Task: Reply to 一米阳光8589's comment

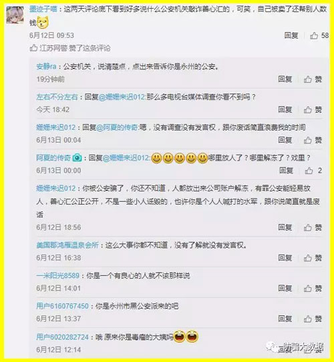Action: 285,288
